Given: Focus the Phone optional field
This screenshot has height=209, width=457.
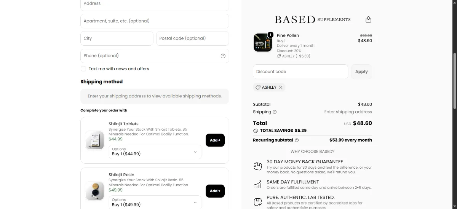Looking at the screenshot, I should pyautogui.click(x=155, y=56).
